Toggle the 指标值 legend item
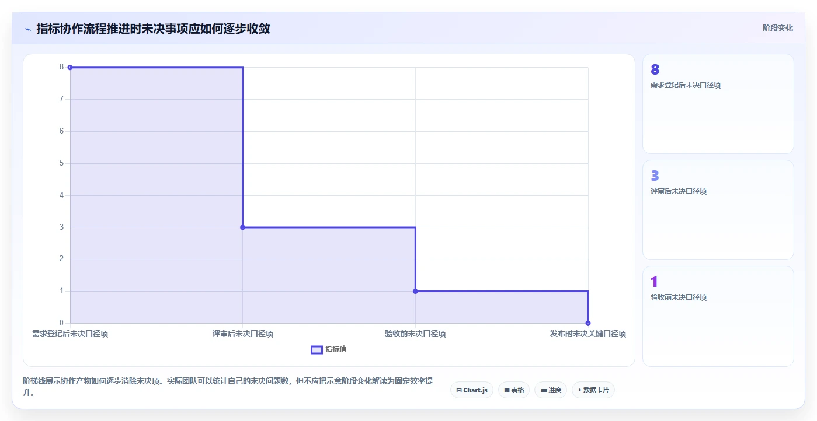This screenshot has width=817, height=421. click(x=329, y=349)
